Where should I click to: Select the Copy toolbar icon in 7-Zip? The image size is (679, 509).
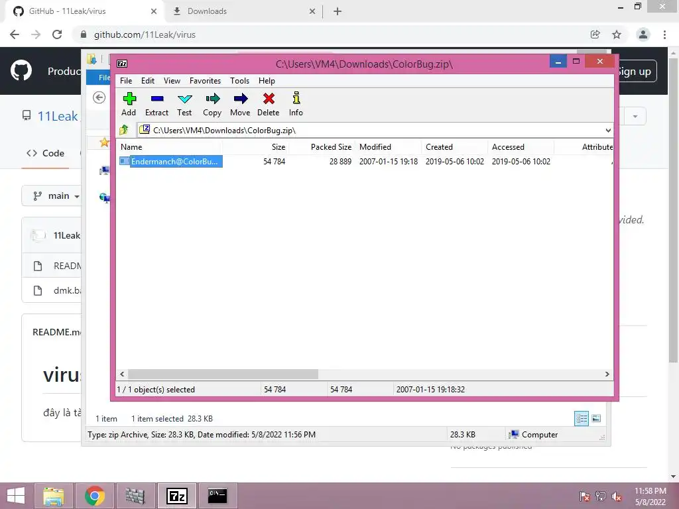click(x=212, y=104)
